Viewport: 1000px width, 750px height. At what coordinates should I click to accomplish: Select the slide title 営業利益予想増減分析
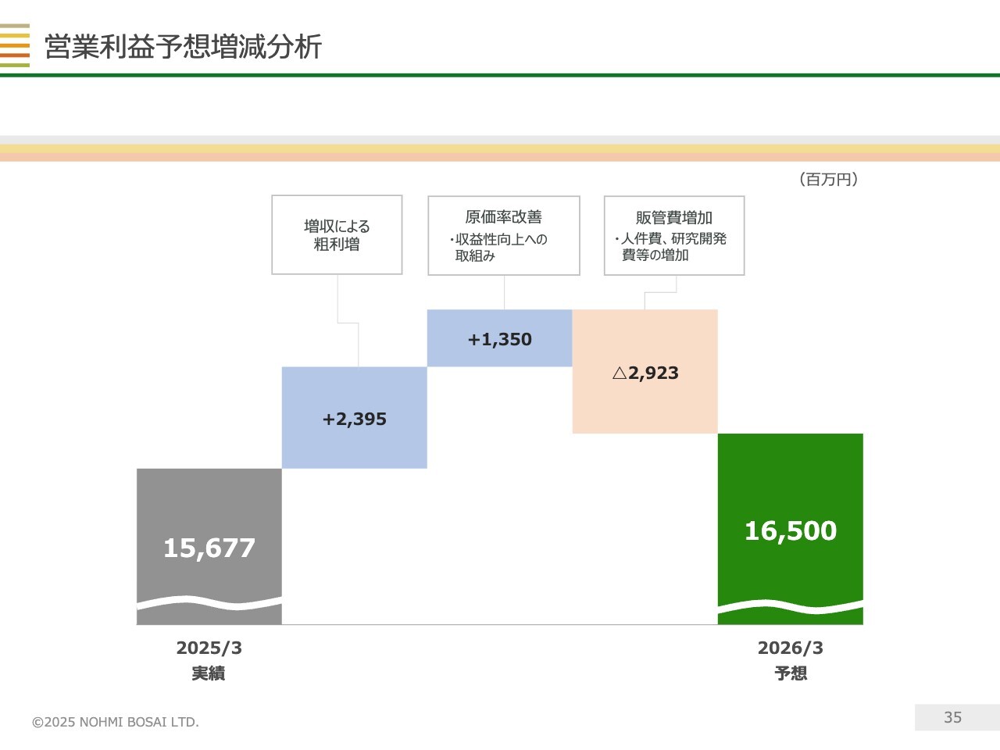(x=183, y=47)
